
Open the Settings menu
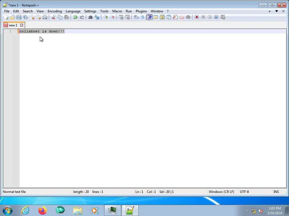click(90, 11)
